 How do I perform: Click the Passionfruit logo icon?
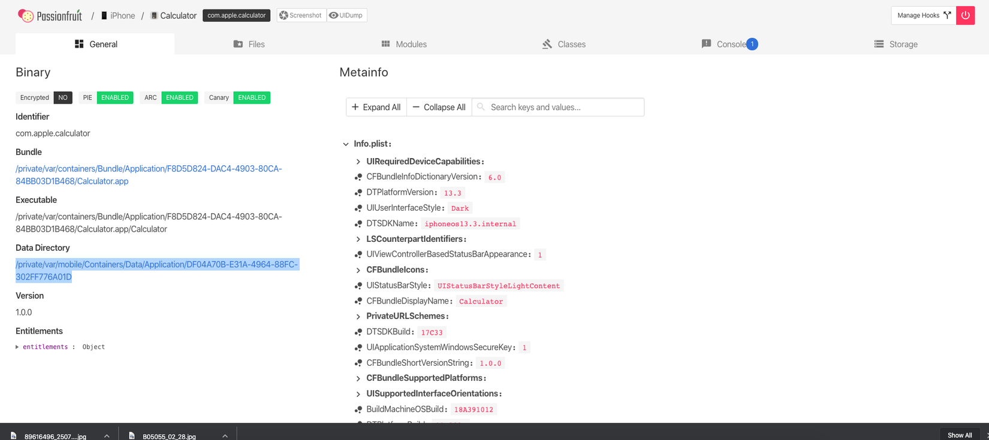(x=26, y=16)
